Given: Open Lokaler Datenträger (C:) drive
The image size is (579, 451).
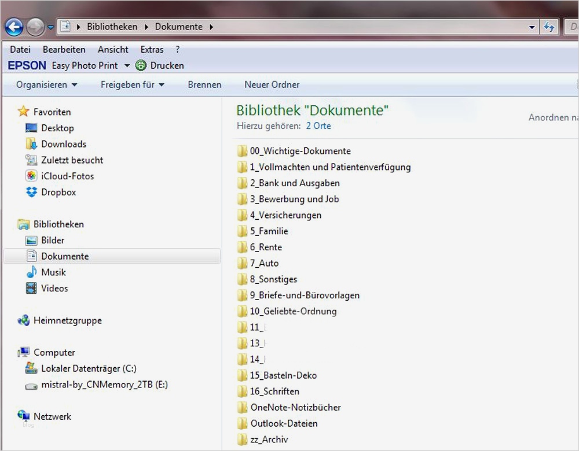Looking at the screenshot, I should [88, 368].
